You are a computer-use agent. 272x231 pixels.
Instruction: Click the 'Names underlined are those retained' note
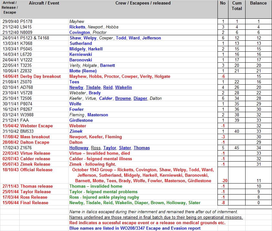[156, 217]
